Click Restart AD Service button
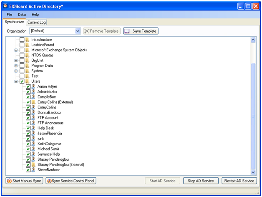The width and height of the screenshot is (262, 197). 239,181
